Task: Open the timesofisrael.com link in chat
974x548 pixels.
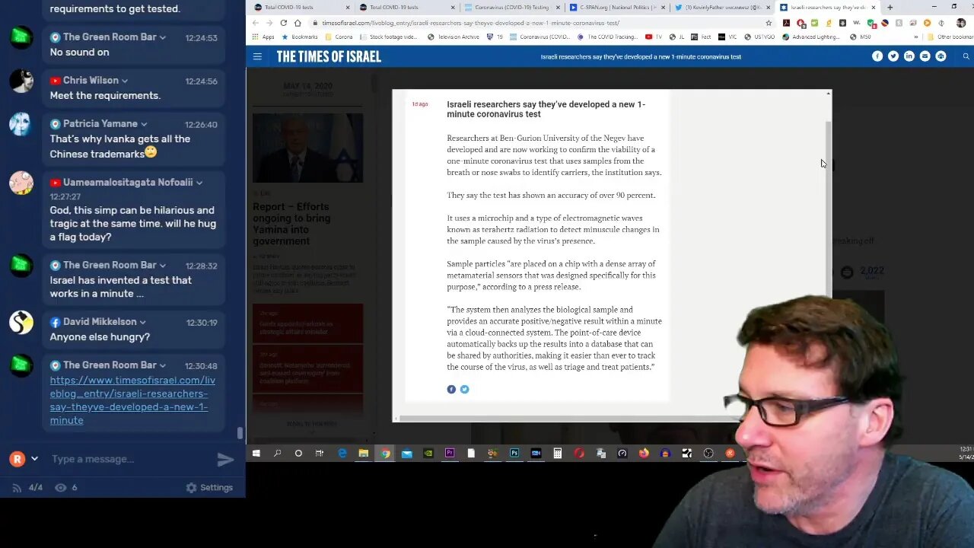Action: pos(132,400)
